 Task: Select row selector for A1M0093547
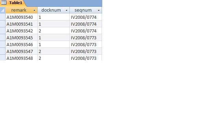click(x=2, y=51)
